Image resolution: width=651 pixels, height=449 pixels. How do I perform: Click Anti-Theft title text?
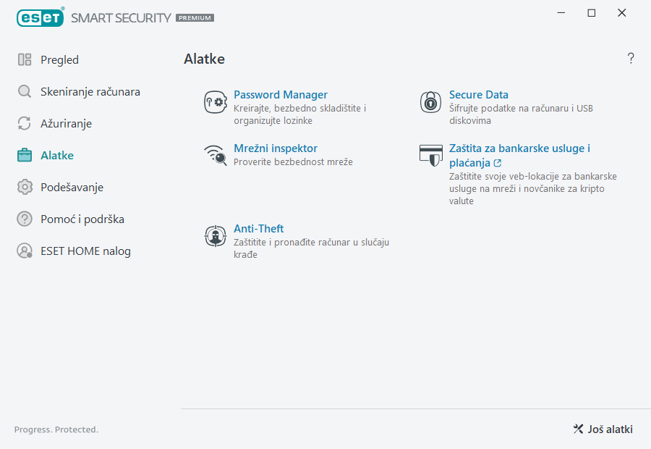pyautogui.click(x=258, y=228)
